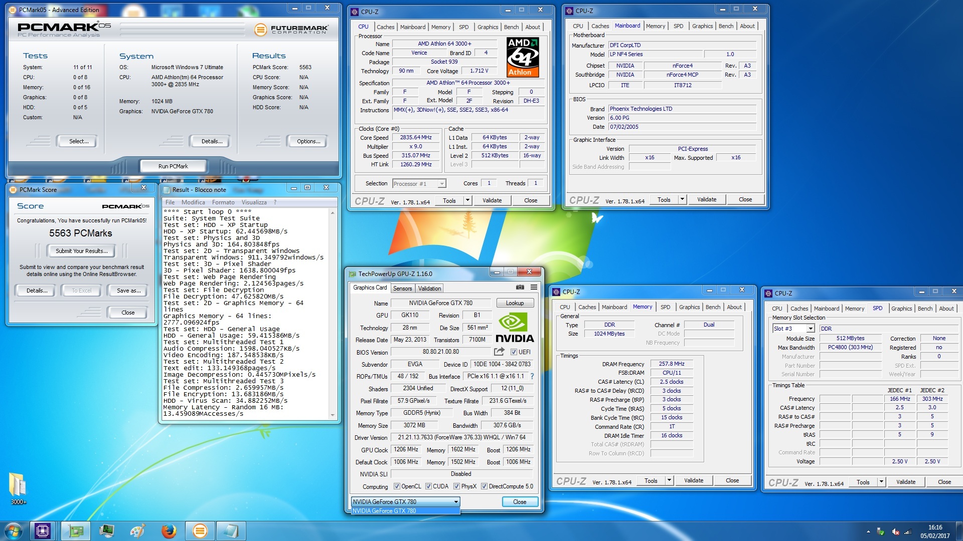Open Caches tab in CPU-Z CPU window
963x541 pixels.
pos(386,27)
